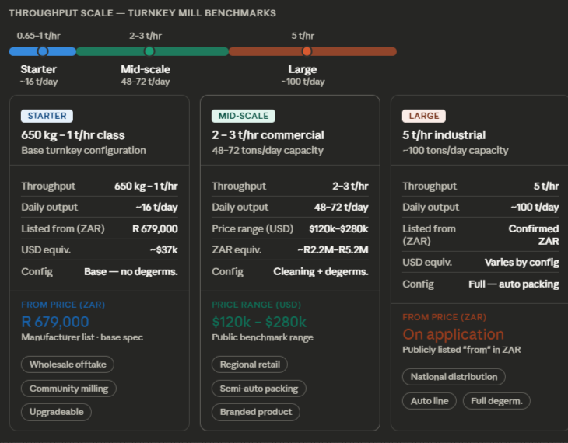Image resolution: width=568 pixels, height=443 pixels.
Task: Click the On application price text
Action: pos(453,334)
